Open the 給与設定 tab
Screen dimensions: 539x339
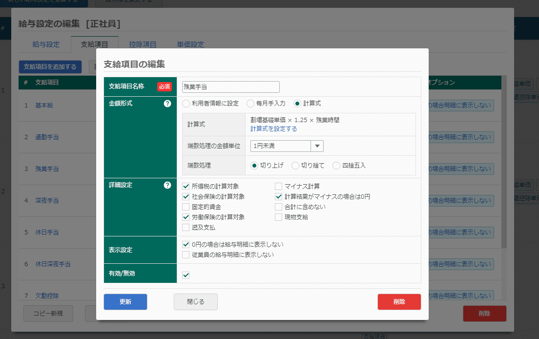coord(46,44)
